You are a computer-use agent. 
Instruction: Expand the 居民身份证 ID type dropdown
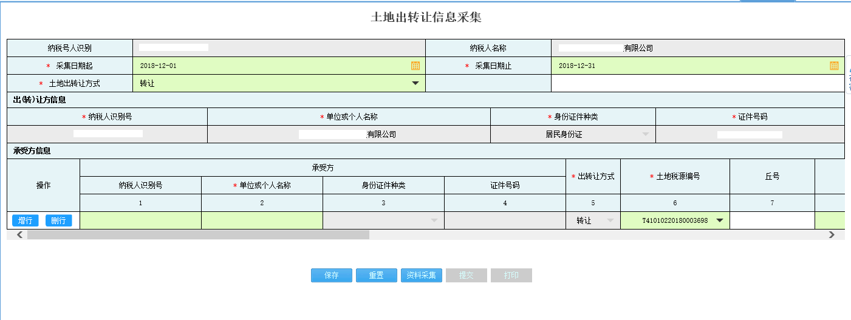coord(646,134)
